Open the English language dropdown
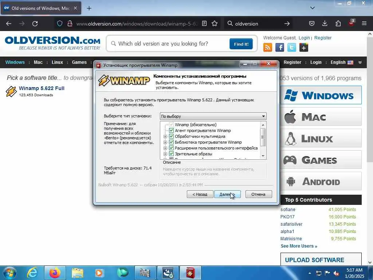Screen dimensions: 373x280 coord(346,62)
